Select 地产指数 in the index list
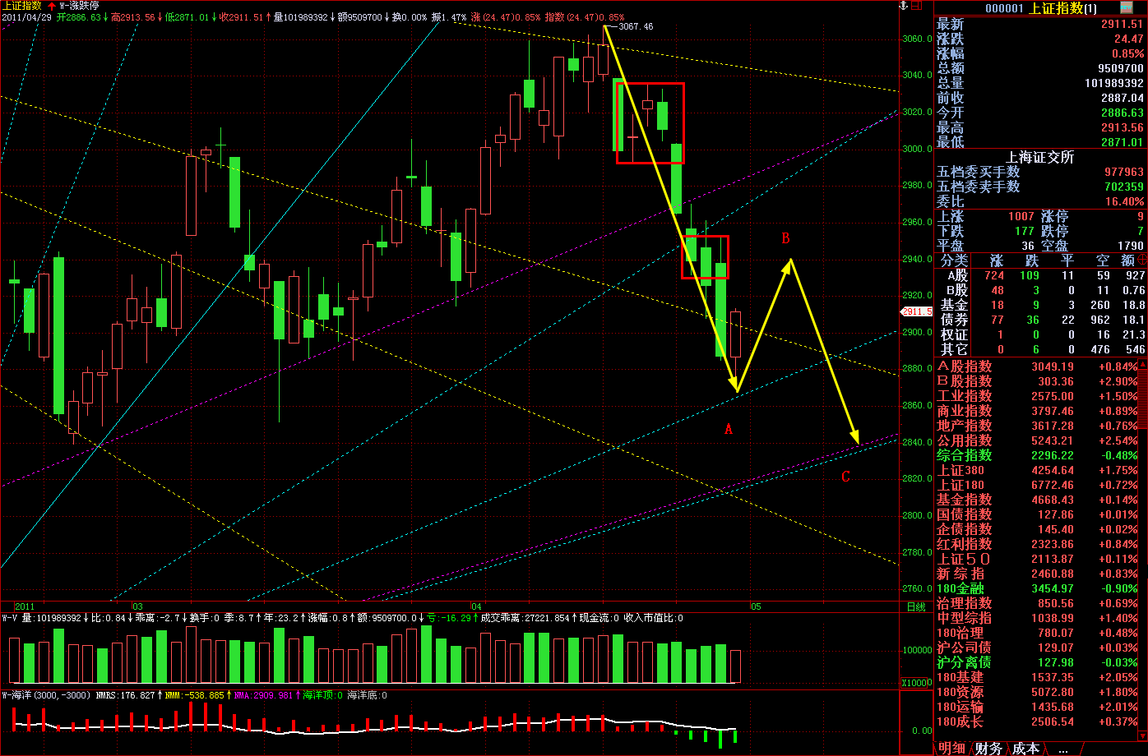1148x756 pixels. click(964, 426)
